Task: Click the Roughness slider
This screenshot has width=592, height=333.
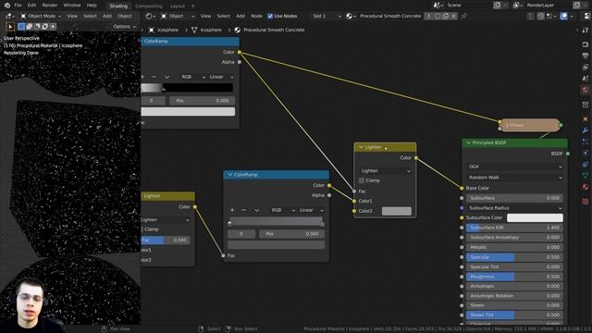Action: 514,277
